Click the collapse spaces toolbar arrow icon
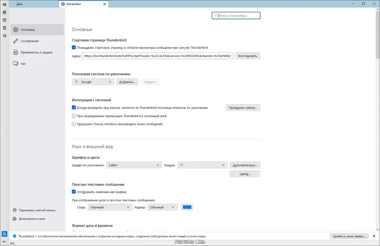 point(4,241)
